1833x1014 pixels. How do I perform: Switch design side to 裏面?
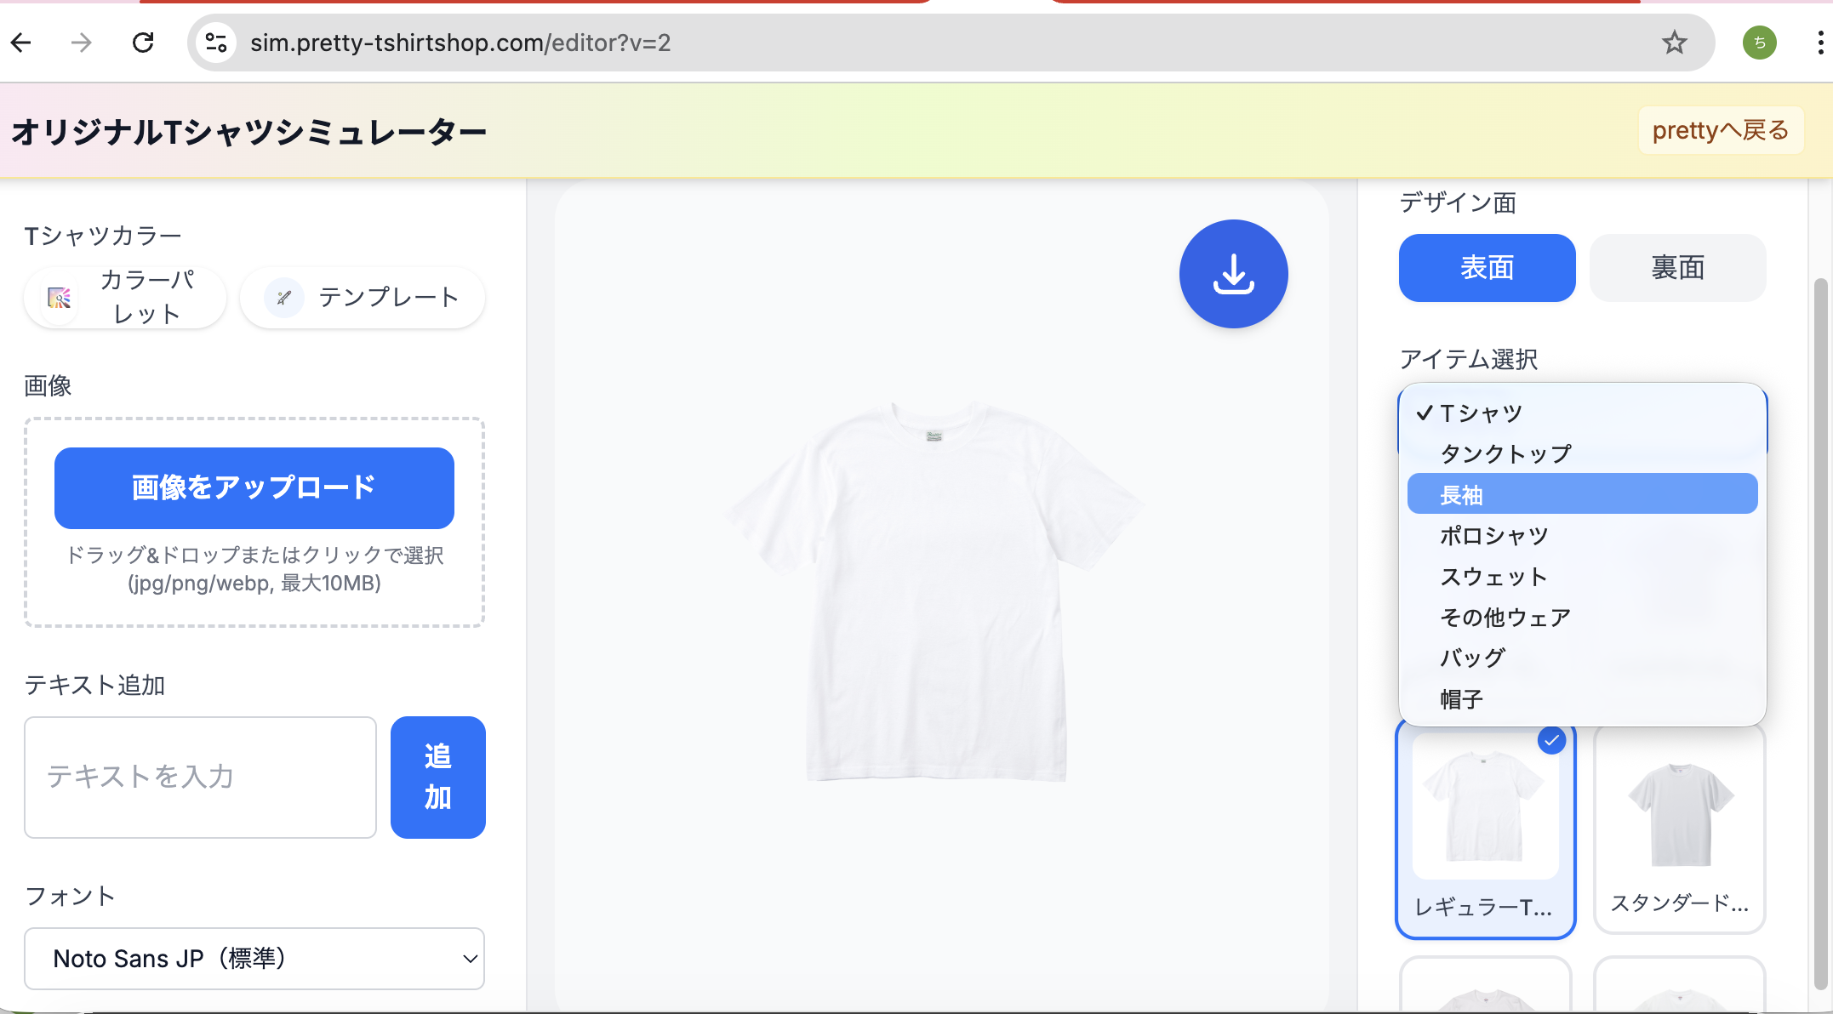1677,268
